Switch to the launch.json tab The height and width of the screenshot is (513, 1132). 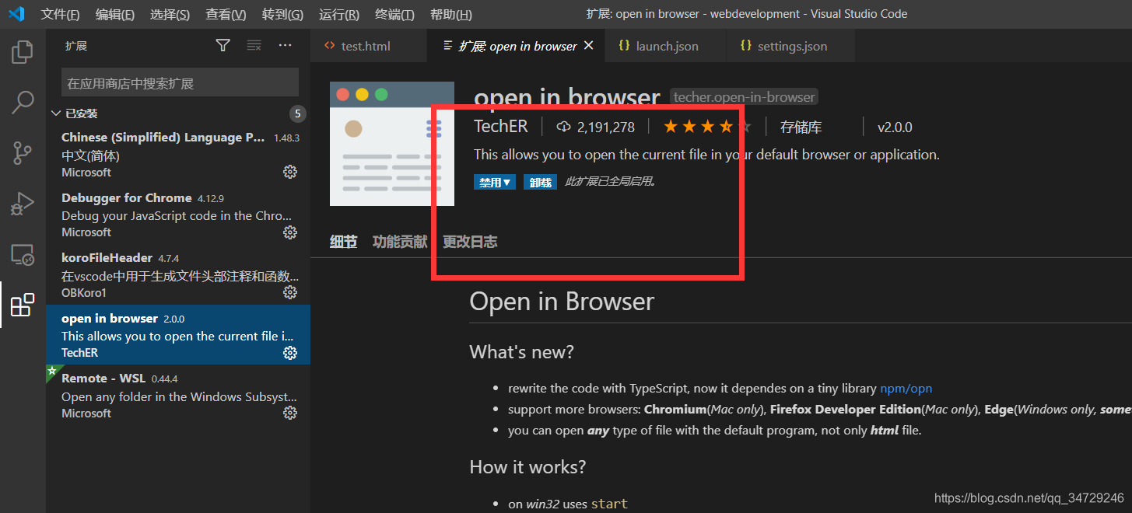pyautogui.click(x=665, y=45)
